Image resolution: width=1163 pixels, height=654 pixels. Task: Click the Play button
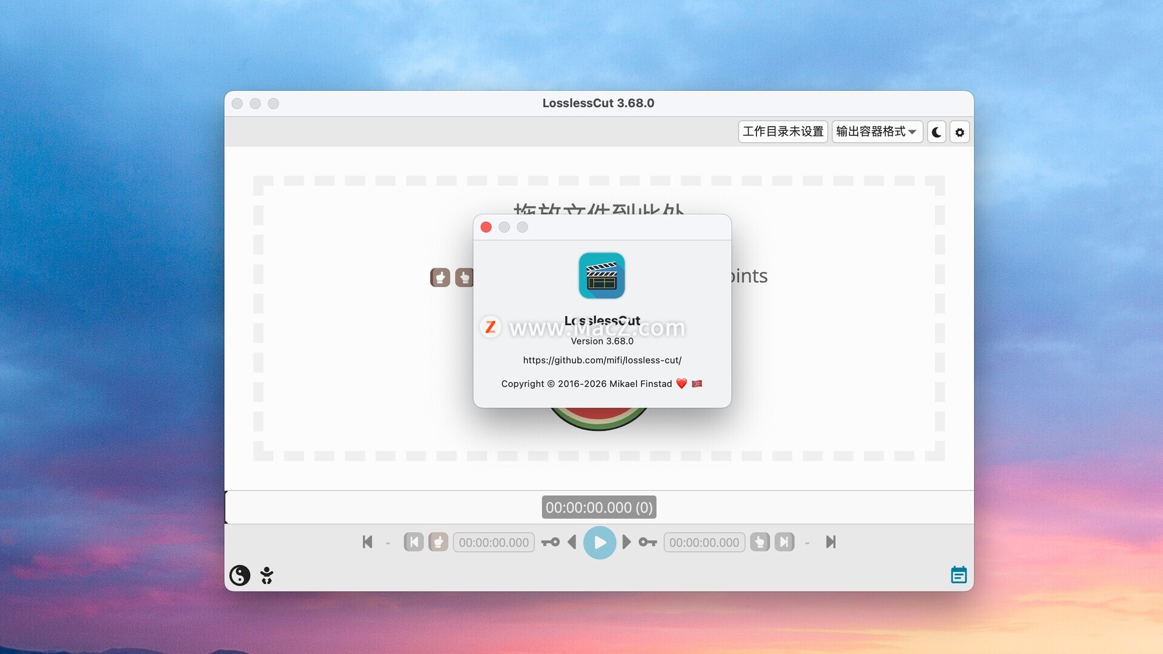[x=599, y=542]
